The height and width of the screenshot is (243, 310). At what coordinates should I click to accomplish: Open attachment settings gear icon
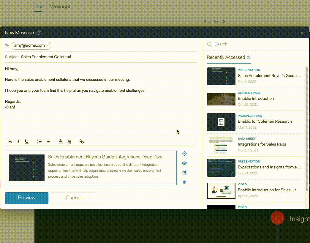[x=184, y=154]
